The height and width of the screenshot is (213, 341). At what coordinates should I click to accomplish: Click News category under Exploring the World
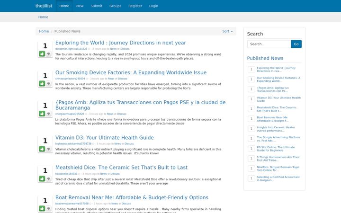(x=113, y=49)
